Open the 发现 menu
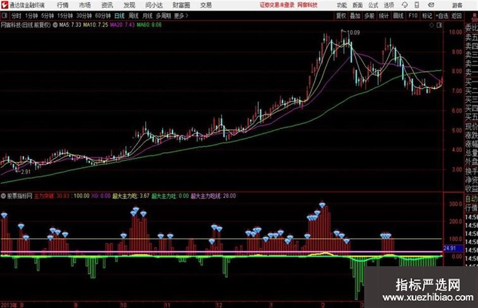This screenshot has height=308, width=478. click(x=129, y=5)
